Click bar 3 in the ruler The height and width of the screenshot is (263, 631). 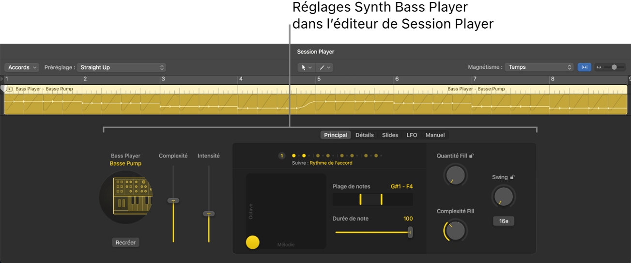point(163,79)
